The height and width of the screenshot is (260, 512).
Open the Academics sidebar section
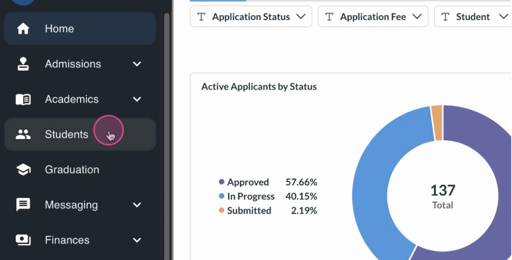(x=80, y=99)
